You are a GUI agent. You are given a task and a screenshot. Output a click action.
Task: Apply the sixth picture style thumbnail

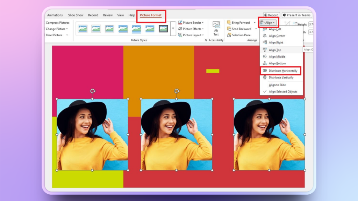(x=150, y=29)
